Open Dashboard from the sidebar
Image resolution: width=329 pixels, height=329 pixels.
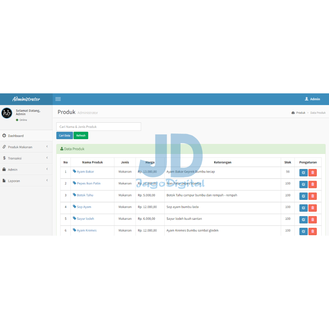tap(26, 136)
